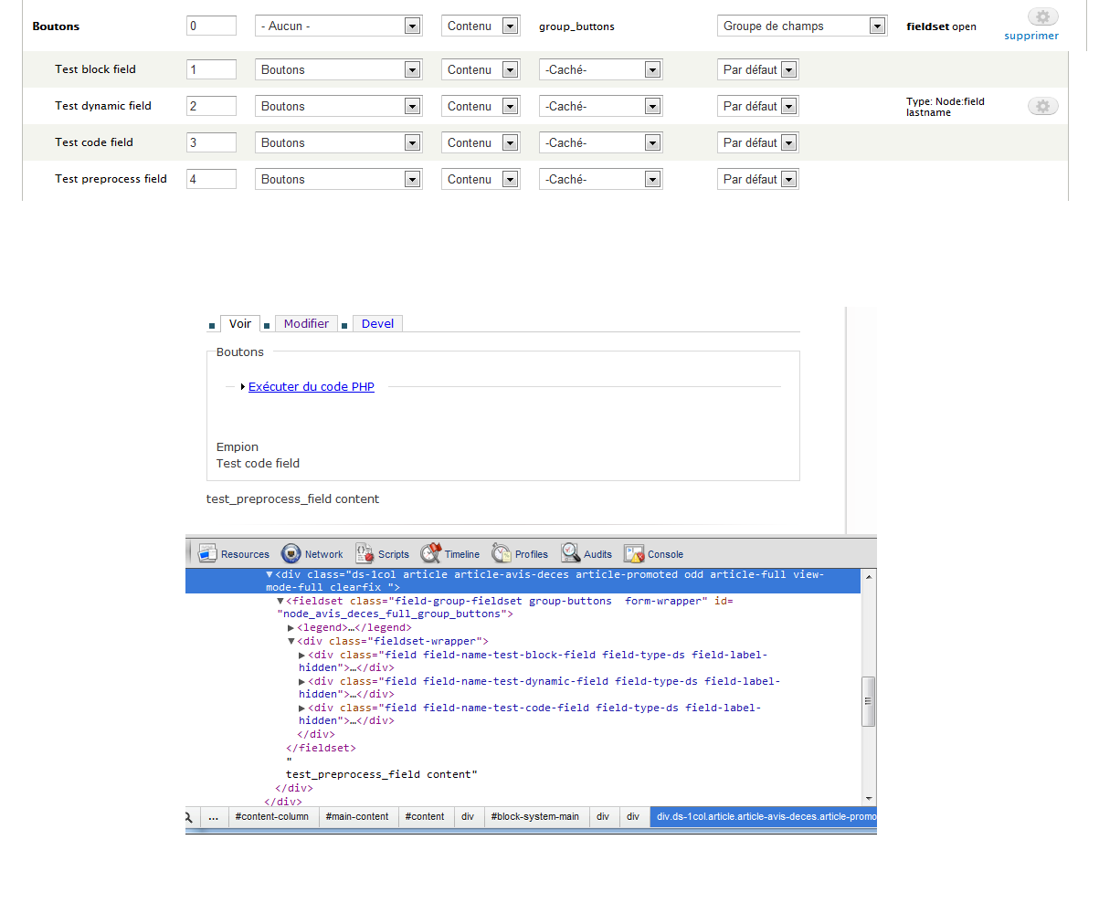1099x913 pixels.
Task: Open the Scripts panel icon
Action: pyautogui.click(x=365, y=553)
